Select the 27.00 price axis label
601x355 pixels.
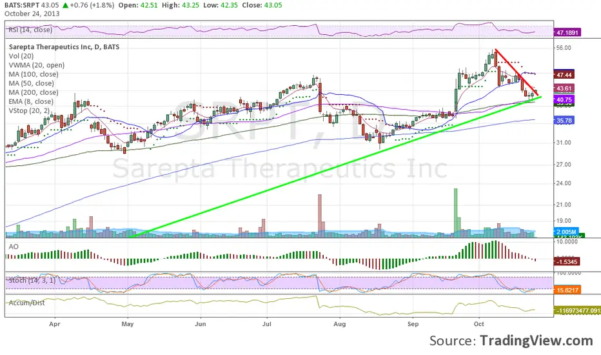pos(564,164)
